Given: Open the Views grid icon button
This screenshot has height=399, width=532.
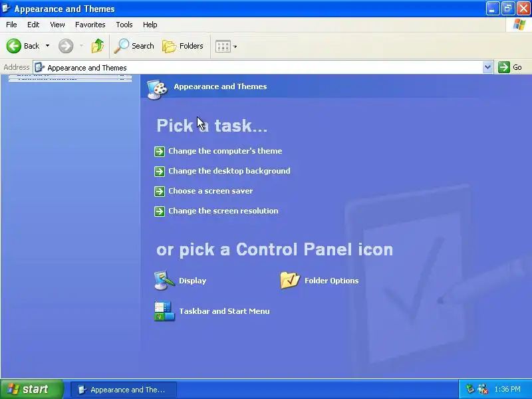Looking at the screenshot, I should point(223,46).
